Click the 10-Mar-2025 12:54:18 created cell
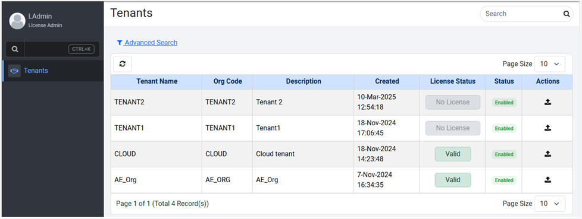This screenshot has width=582, height=219. pyautogui.click(x=387, y=102)
